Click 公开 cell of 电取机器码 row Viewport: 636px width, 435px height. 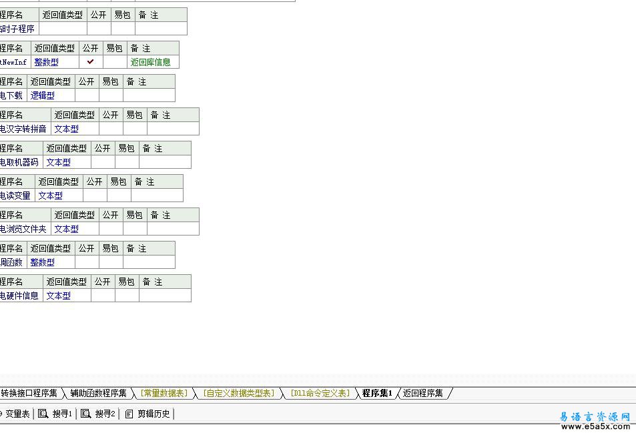click(x=103, y=161)
